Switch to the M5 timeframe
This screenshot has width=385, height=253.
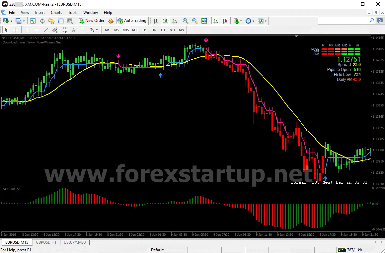[116, 30]
